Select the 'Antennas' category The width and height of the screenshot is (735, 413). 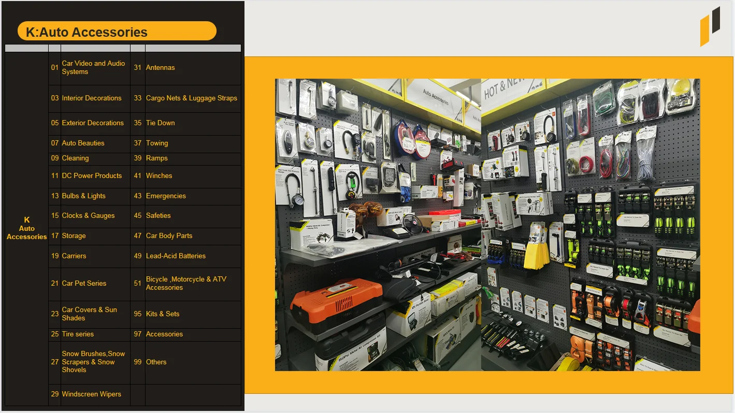pyautogui.click(x=161, y=68)
